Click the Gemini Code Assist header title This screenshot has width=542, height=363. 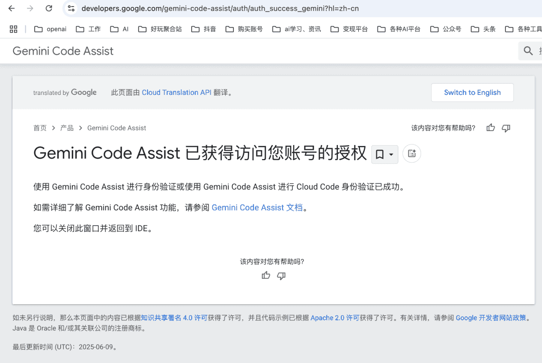pos(63,51)
